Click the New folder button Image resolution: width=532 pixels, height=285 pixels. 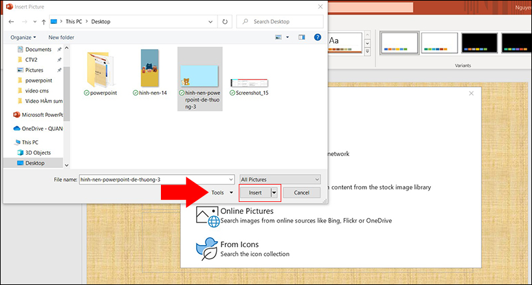tap(61, 37)
